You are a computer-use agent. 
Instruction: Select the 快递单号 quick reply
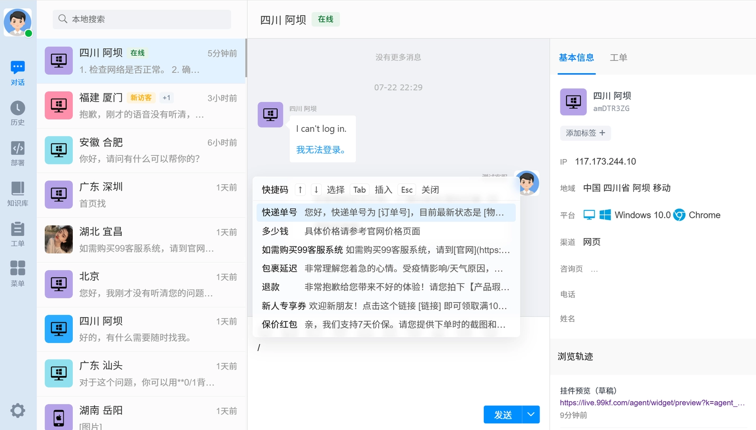[x=386, y=213]
